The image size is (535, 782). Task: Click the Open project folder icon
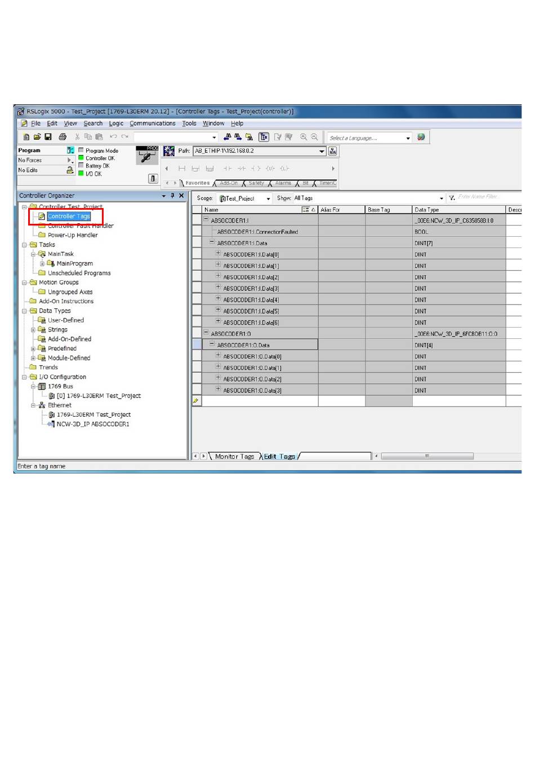coord(37,137)
